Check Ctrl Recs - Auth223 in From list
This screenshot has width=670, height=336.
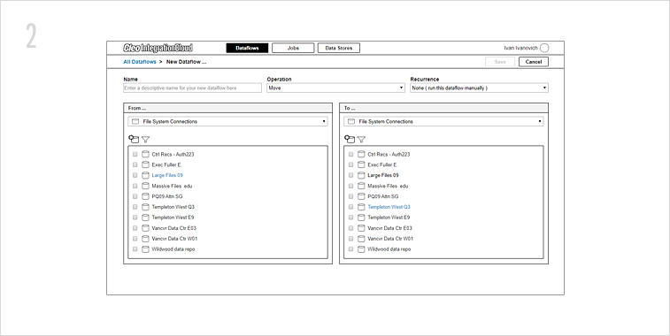tap(135, 154)
